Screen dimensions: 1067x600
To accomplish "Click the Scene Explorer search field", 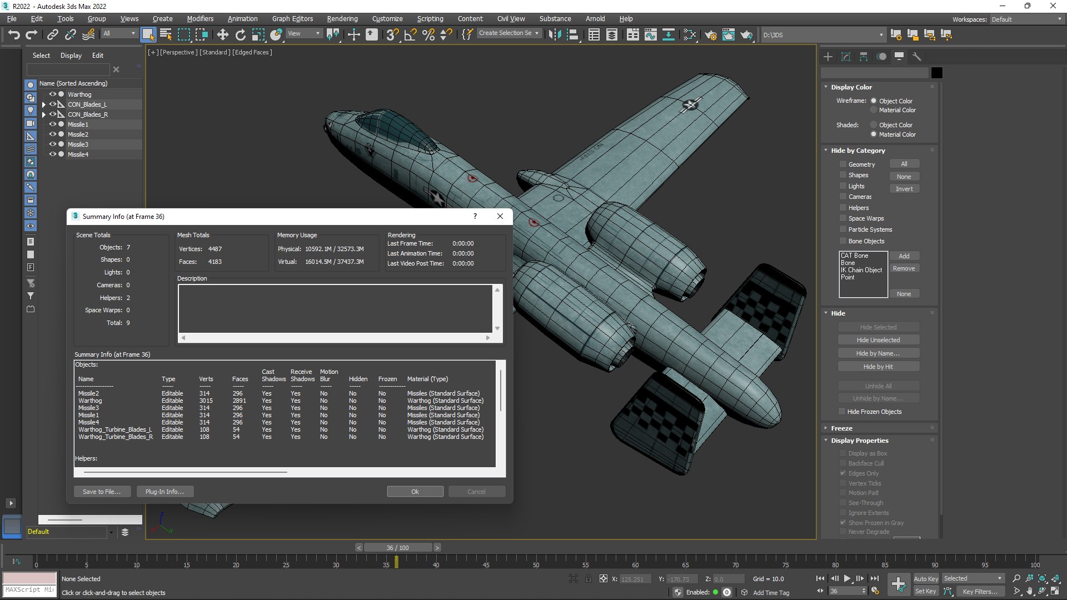I will (68, 69).
